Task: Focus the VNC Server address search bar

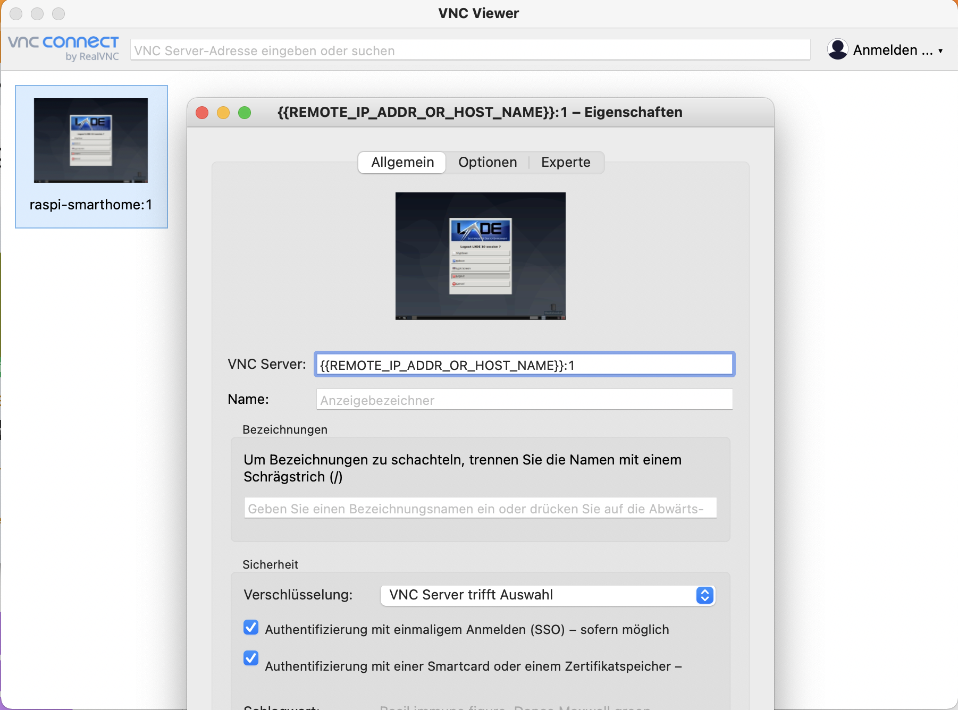Action: point(470,50)
